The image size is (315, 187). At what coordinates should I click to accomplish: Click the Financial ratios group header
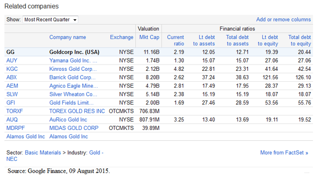click(x=237, y=29)
